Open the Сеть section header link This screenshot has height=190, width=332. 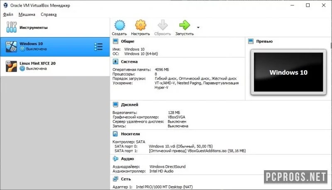click(126, 179)
